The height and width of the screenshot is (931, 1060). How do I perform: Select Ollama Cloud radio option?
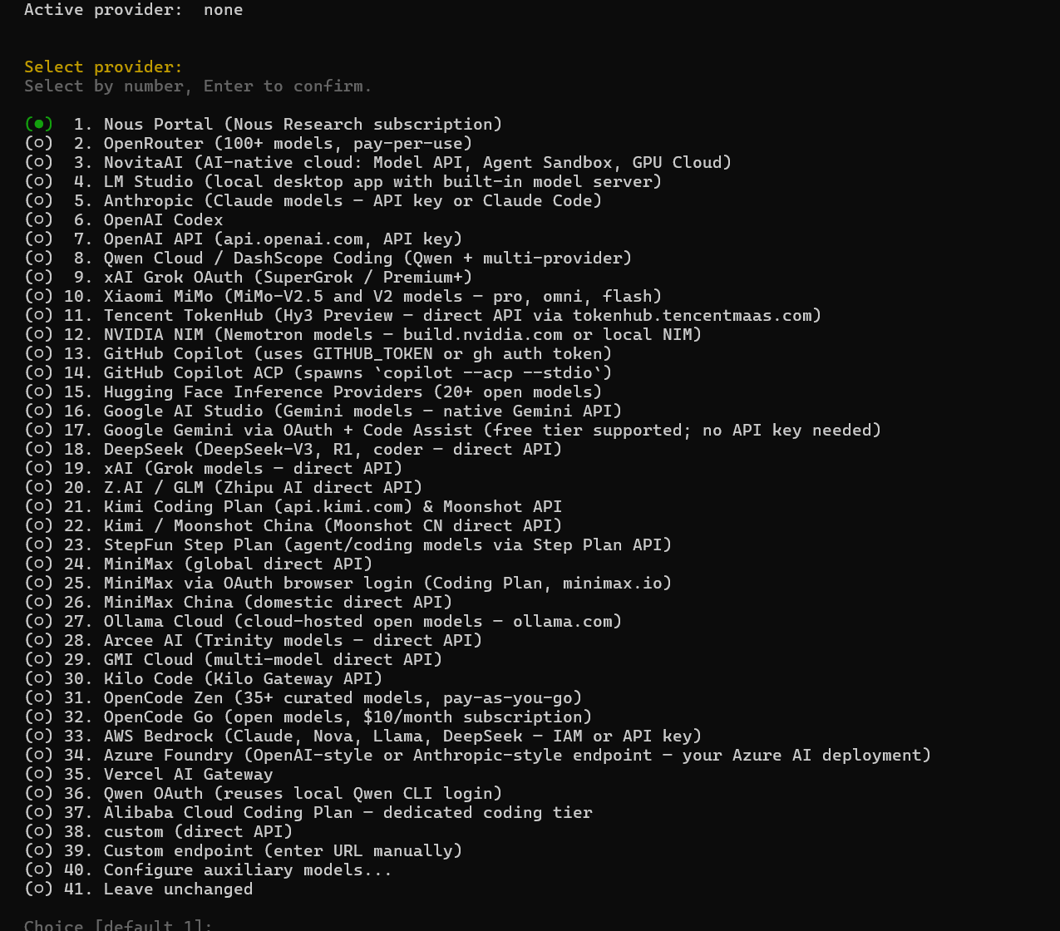click(39, 621)
